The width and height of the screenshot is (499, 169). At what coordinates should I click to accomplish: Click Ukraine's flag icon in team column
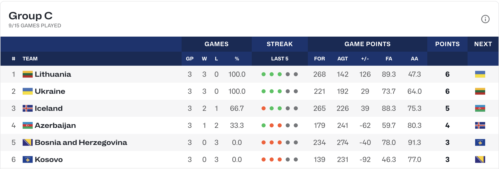(x=28, y=91)
